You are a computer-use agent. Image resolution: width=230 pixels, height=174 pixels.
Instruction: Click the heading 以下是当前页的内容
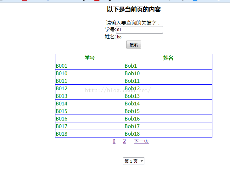pyautogui.click(x=134, y=9)
